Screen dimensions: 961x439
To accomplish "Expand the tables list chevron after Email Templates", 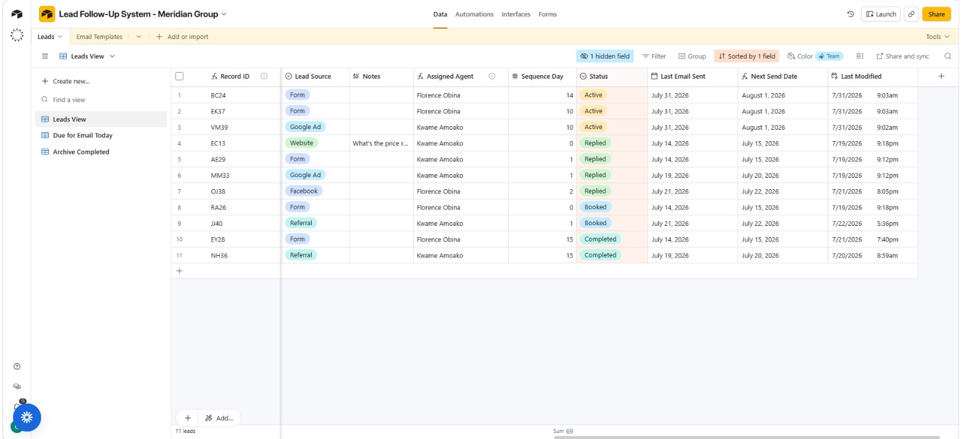I will tap(139, 37).
